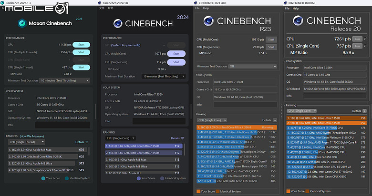372x196 pixels.
Task: Select rank 1 Intel Core Ultra 7 356H row in Cinebench 2024
Action: click(144, 146)
